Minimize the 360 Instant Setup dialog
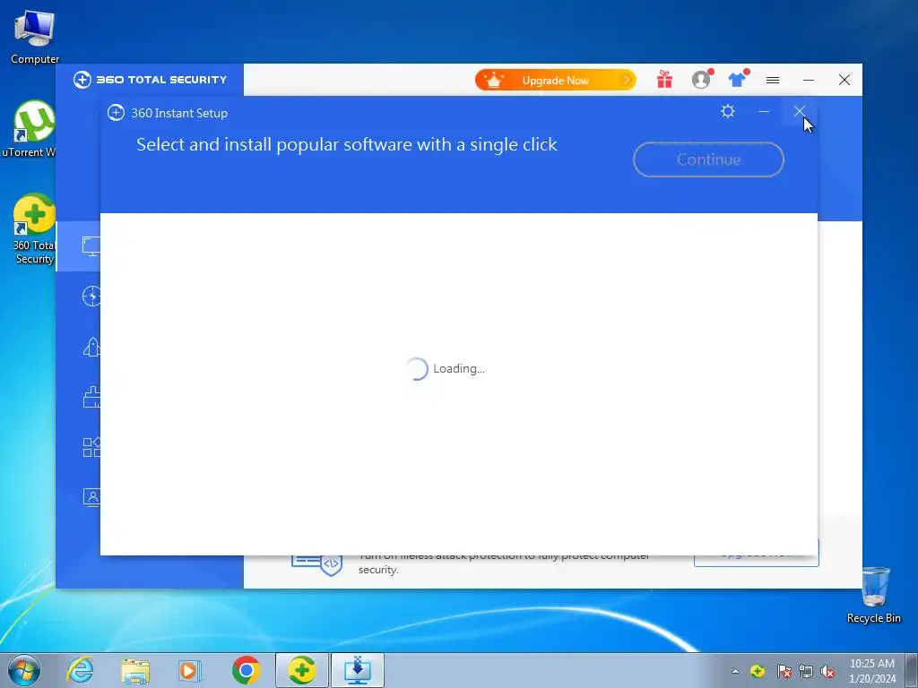 point(764,111)
